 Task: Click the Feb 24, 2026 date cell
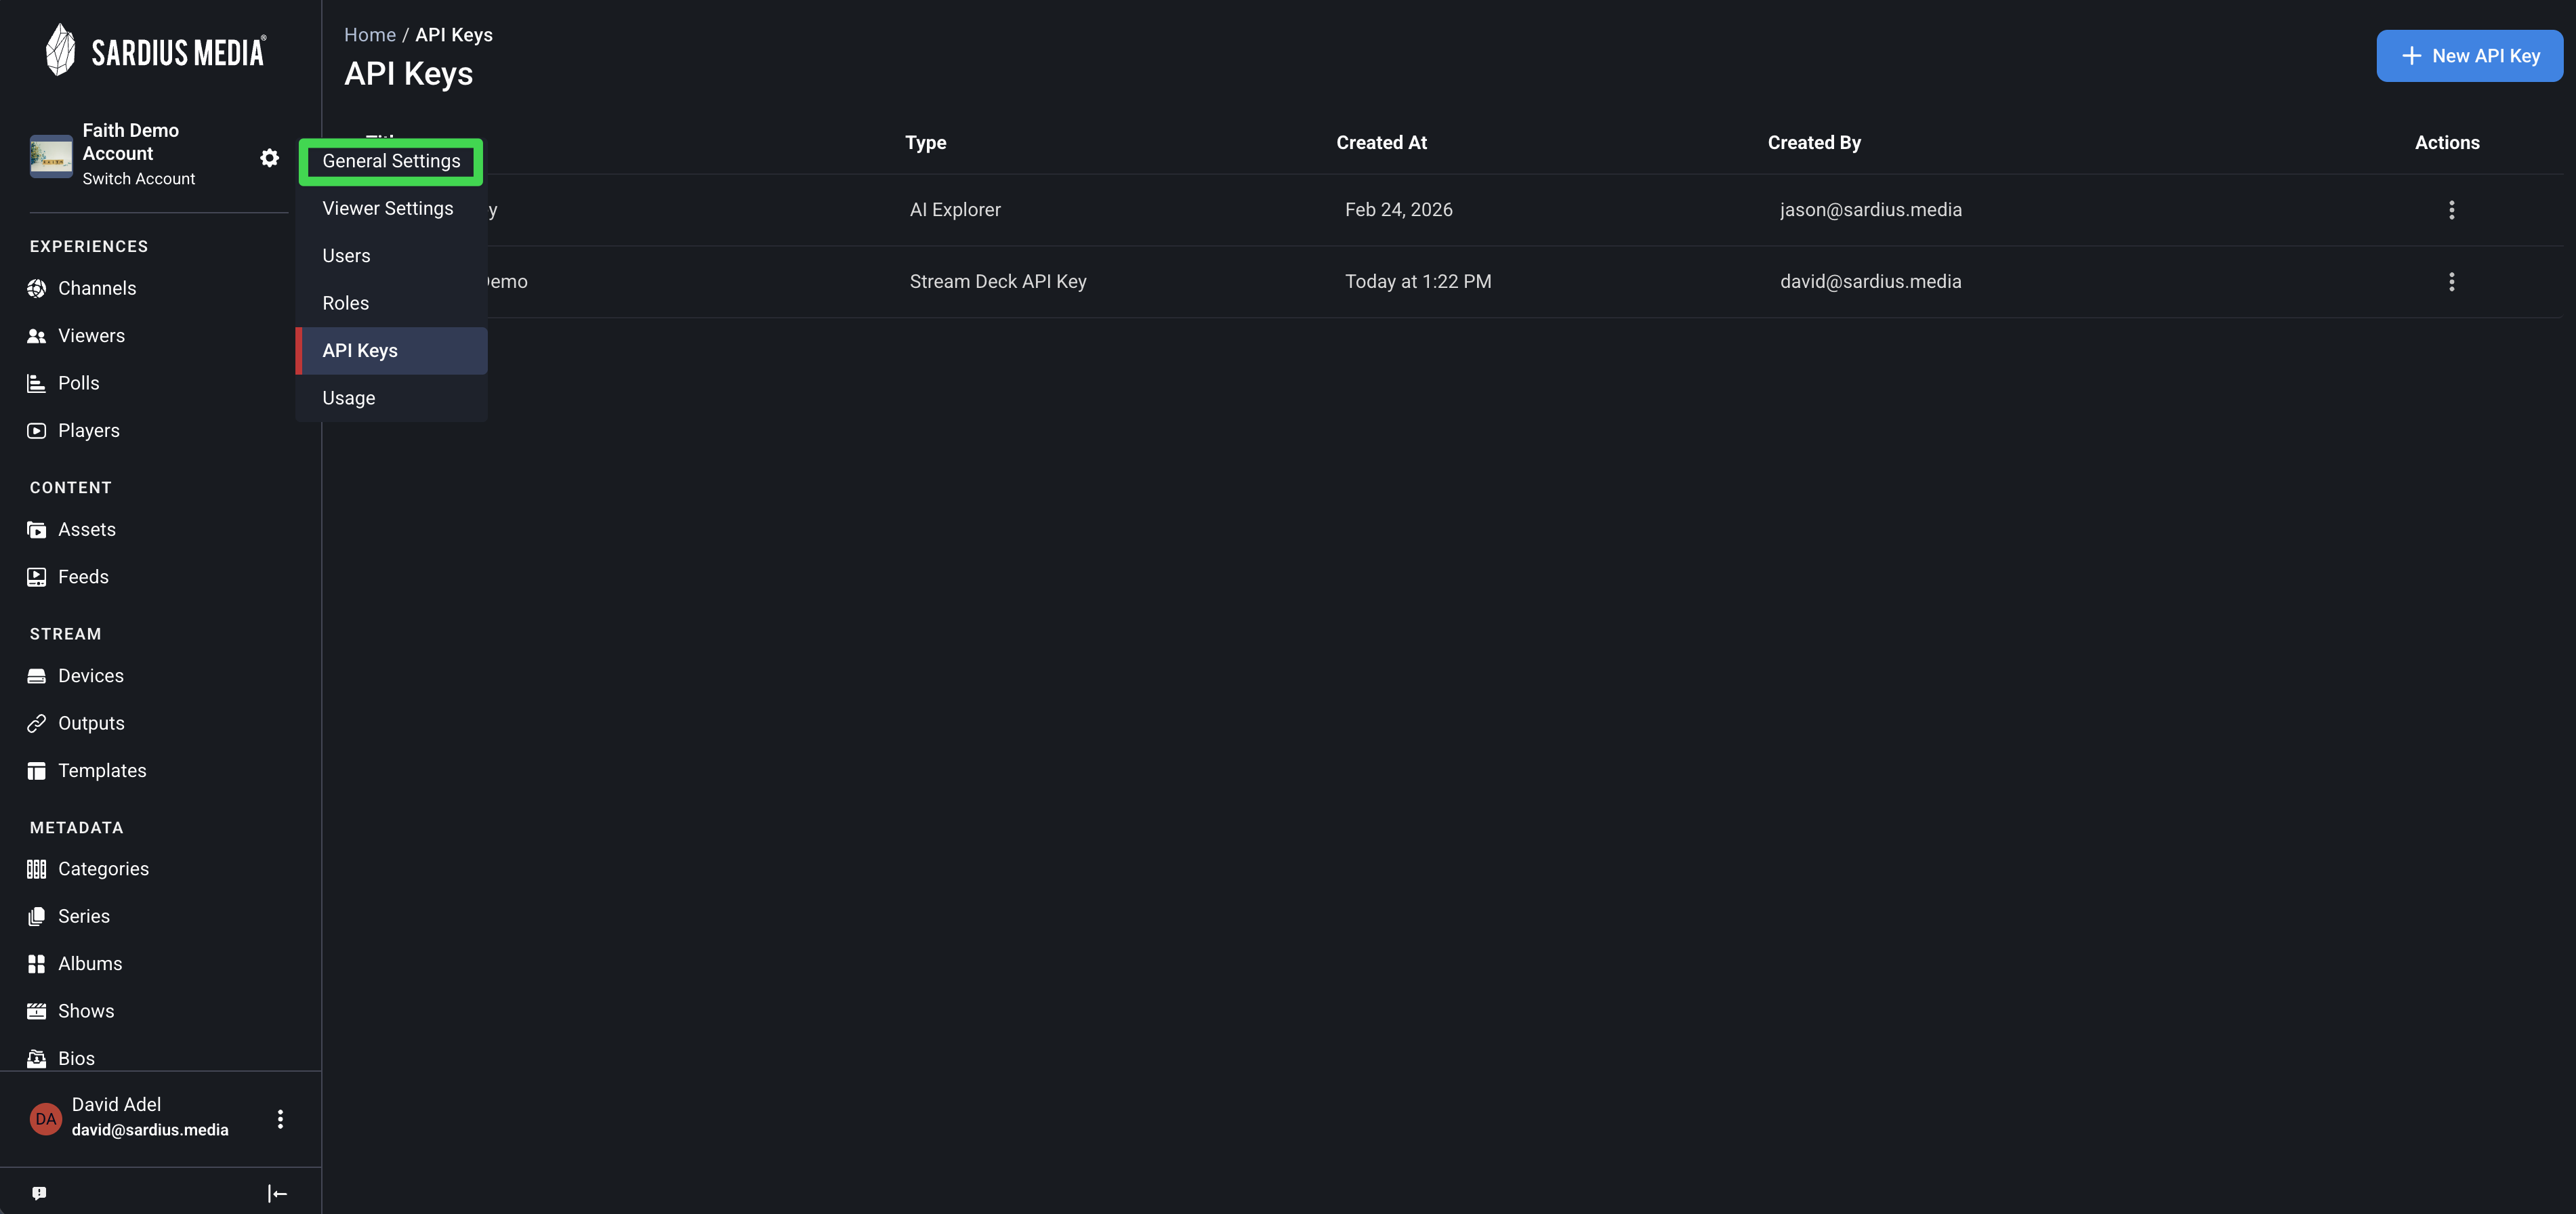point(1398,210)
